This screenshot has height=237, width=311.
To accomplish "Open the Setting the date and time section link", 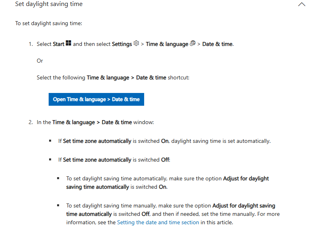I will pyautogui.click(x=158, y=222).
